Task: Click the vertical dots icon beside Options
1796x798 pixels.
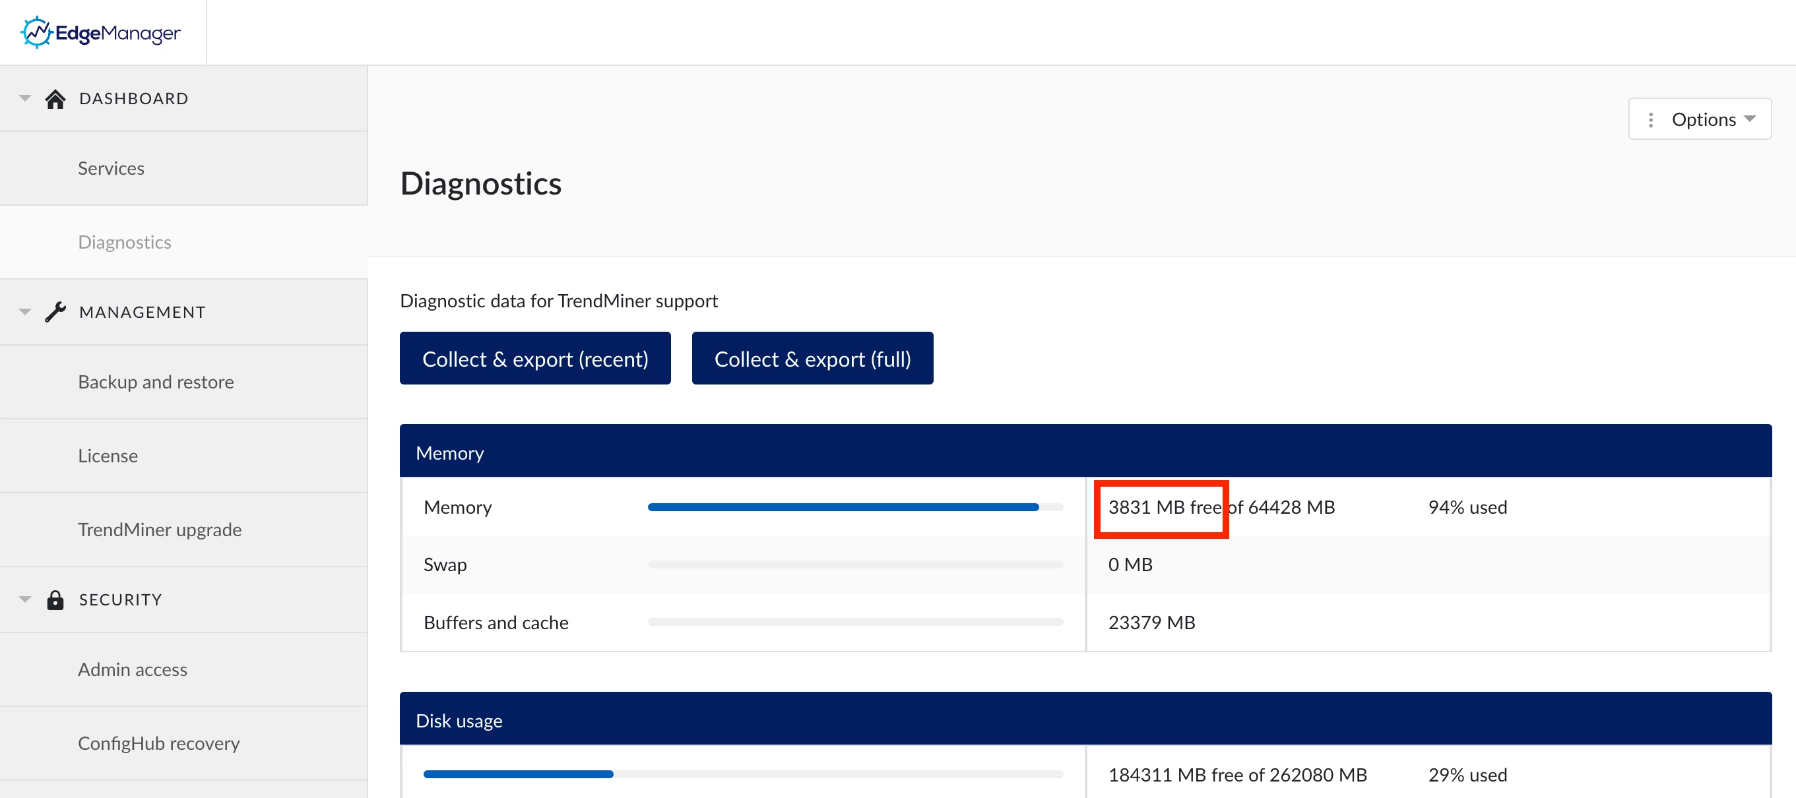Action: click(1650, 119)
